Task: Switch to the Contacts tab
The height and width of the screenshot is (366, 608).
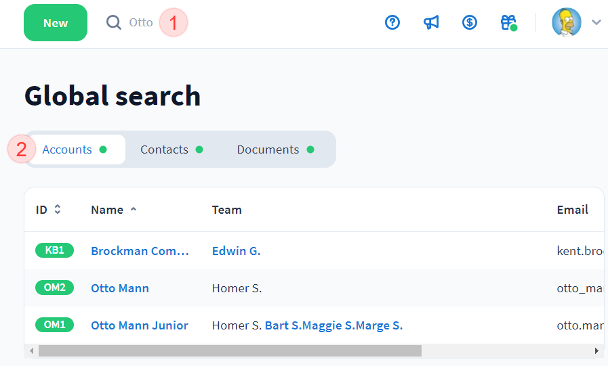Action: tap(164, 150)
